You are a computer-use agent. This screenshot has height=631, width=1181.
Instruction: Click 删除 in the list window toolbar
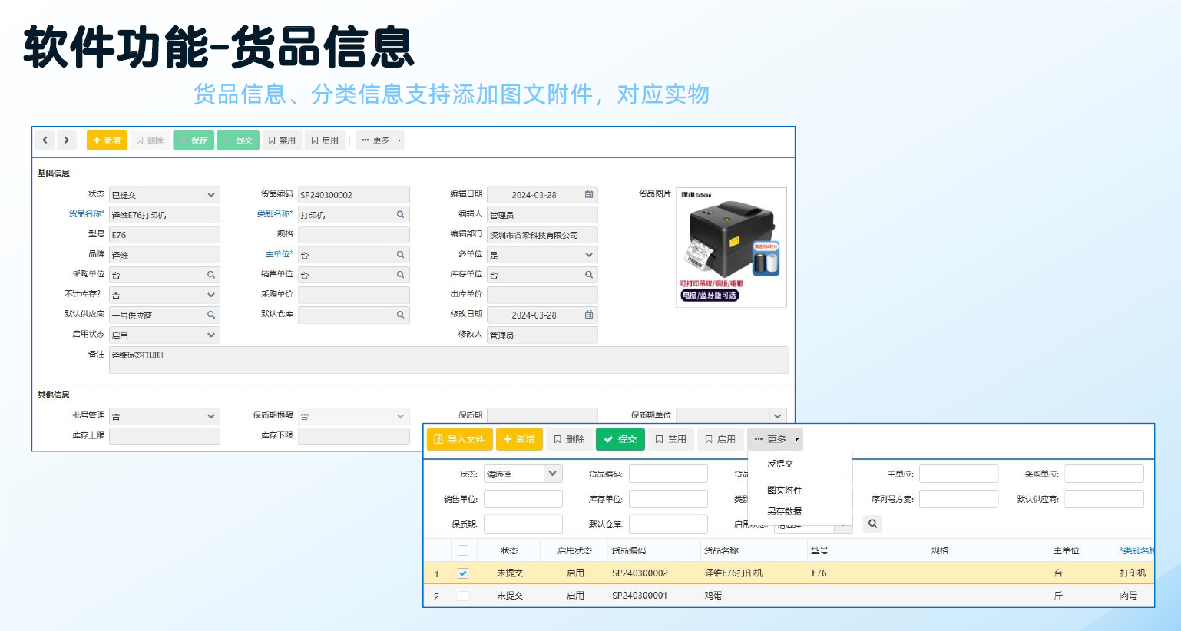click(x=570, y=439)
